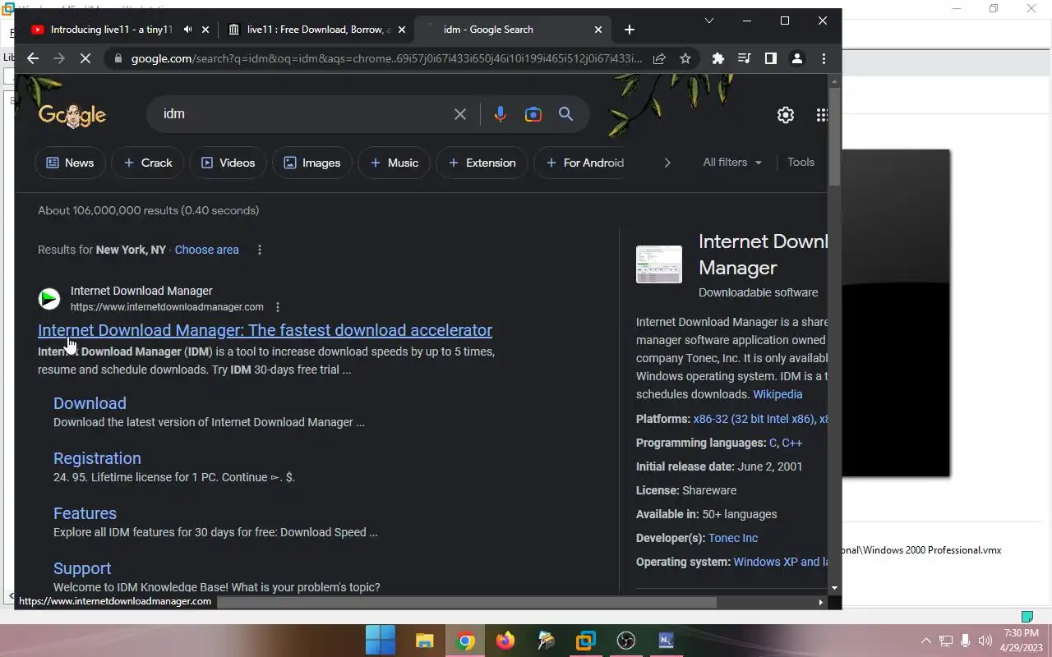Share this page via address bar icon

click(x=659, y=58)
